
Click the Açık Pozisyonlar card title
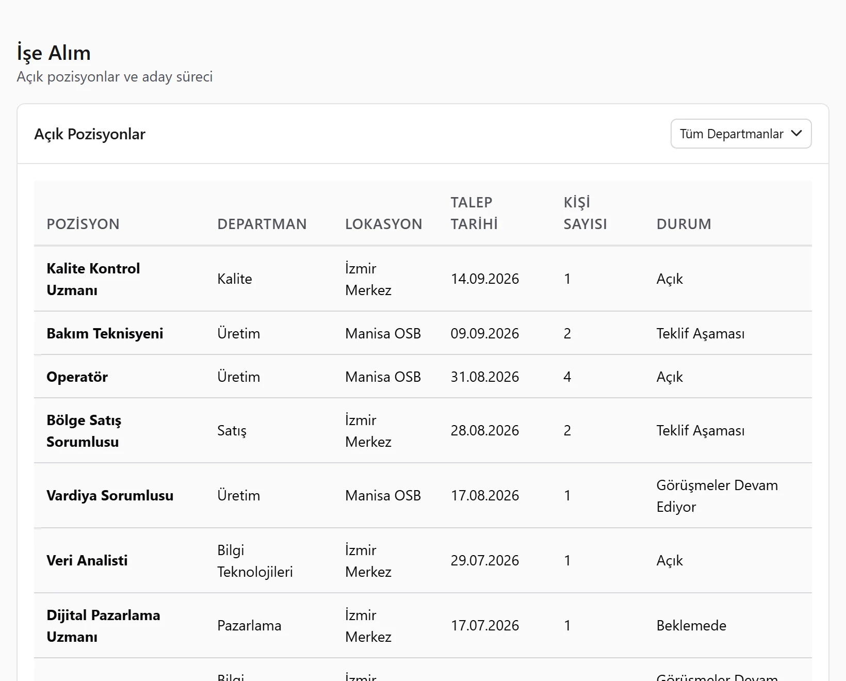(90, 134)
